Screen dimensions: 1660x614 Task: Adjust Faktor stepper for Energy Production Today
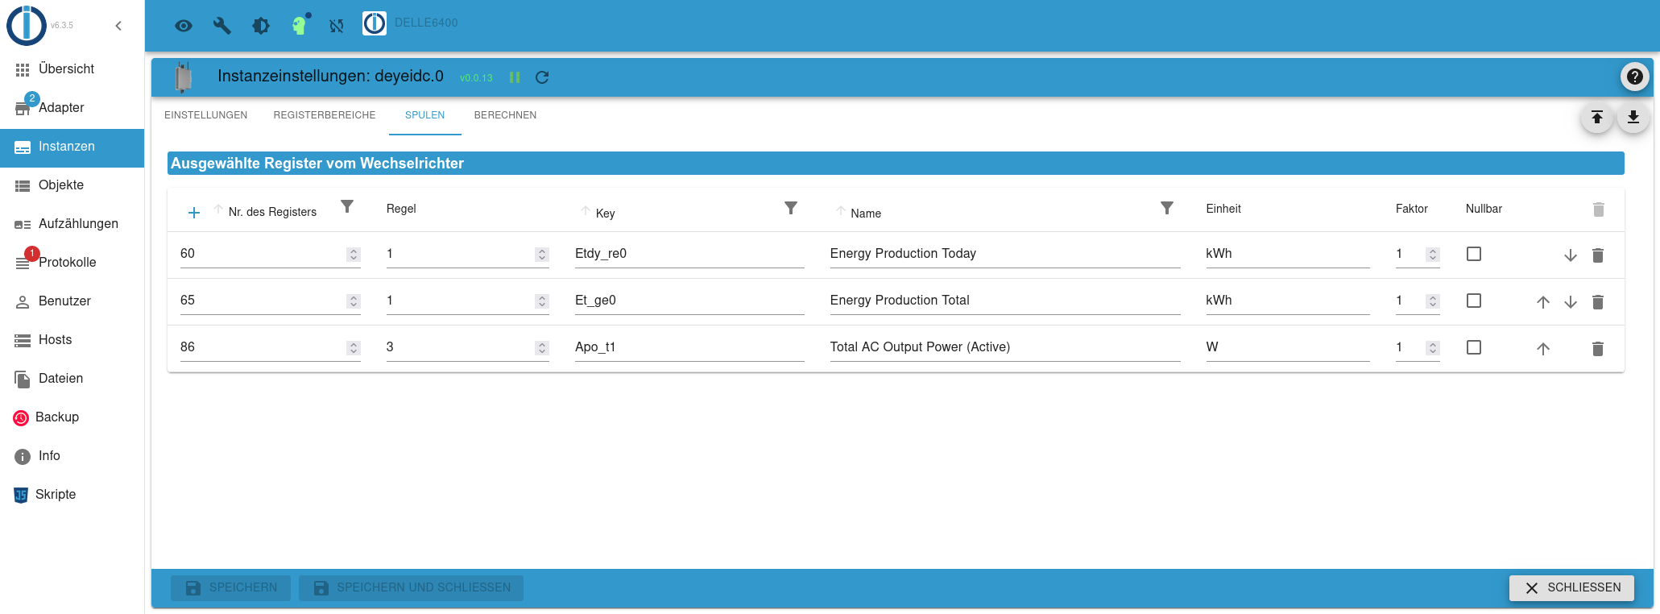(x=1433, y=255)
